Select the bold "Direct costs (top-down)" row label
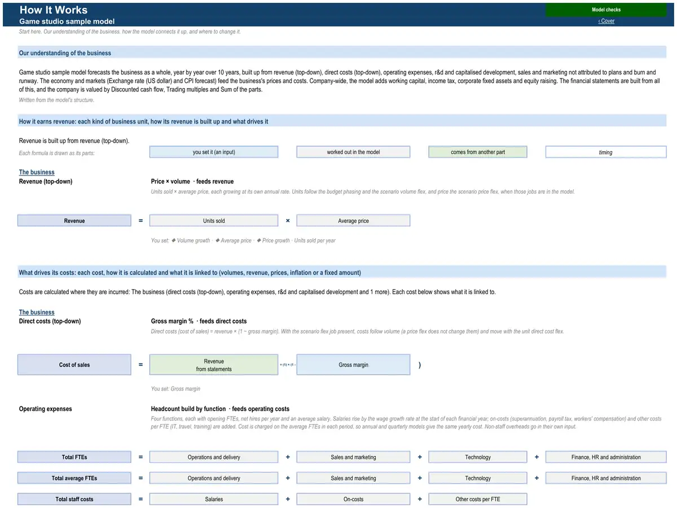 [50, 321]
